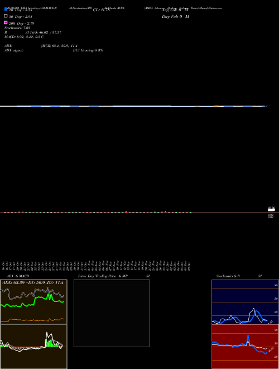Click the 'Intra Day Trading Price & MR' title
Screen dimensions: 279x369
[103, 276]
